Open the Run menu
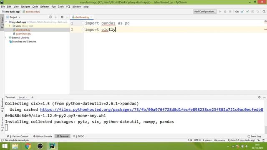Screen dimensions: 267x150 tap(53, 7)
